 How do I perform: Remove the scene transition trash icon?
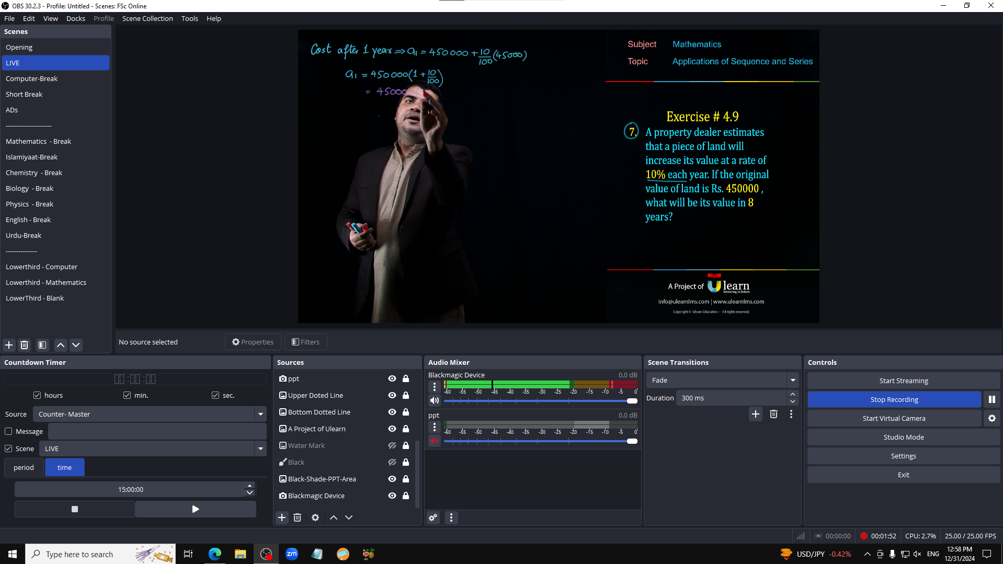(773, 414)
